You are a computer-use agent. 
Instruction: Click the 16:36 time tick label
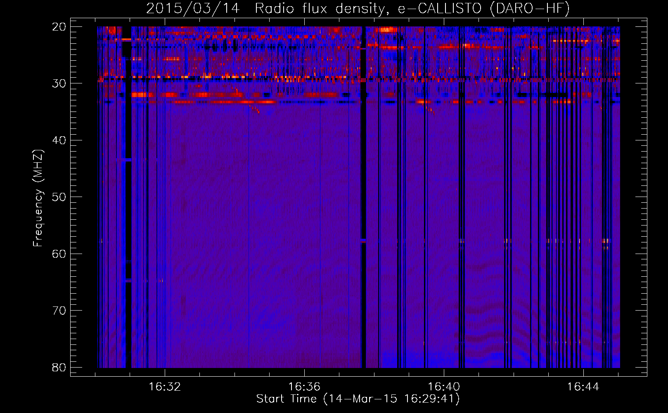pos(304,387)
